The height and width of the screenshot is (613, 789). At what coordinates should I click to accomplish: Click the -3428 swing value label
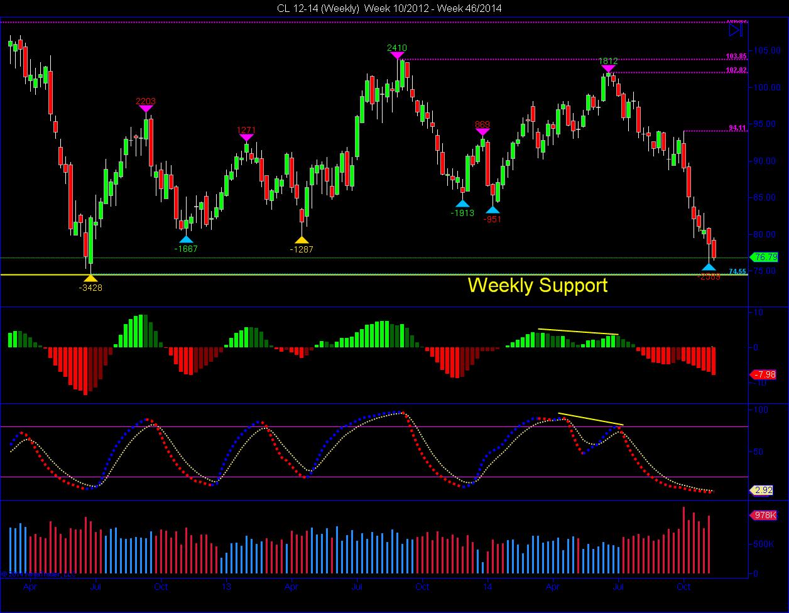tap(90, 288)
